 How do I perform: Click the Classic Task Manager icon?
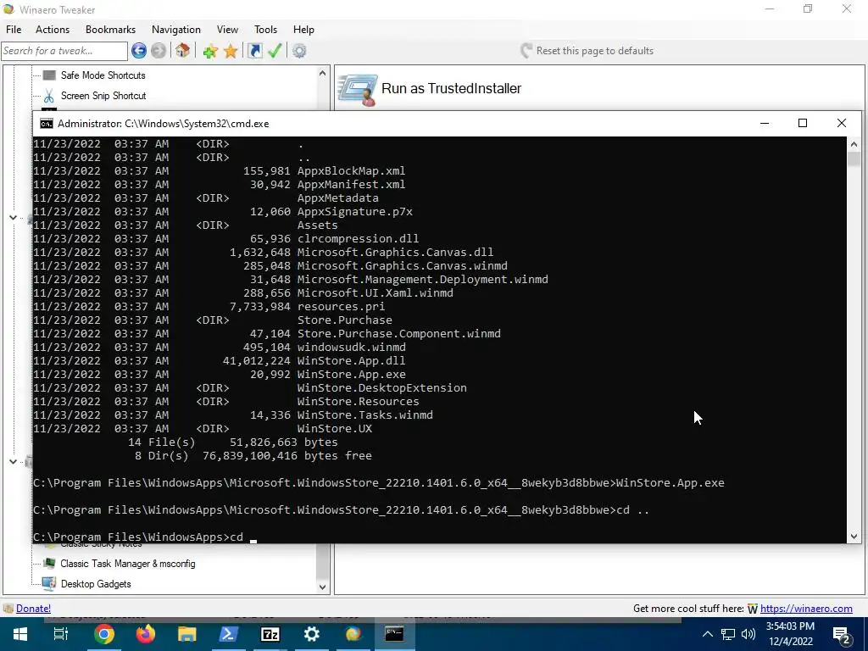(x=49, y=564)
